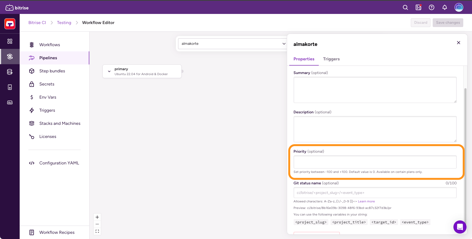Open the notifications bell
472x239 pixels.
click(445, 7)
